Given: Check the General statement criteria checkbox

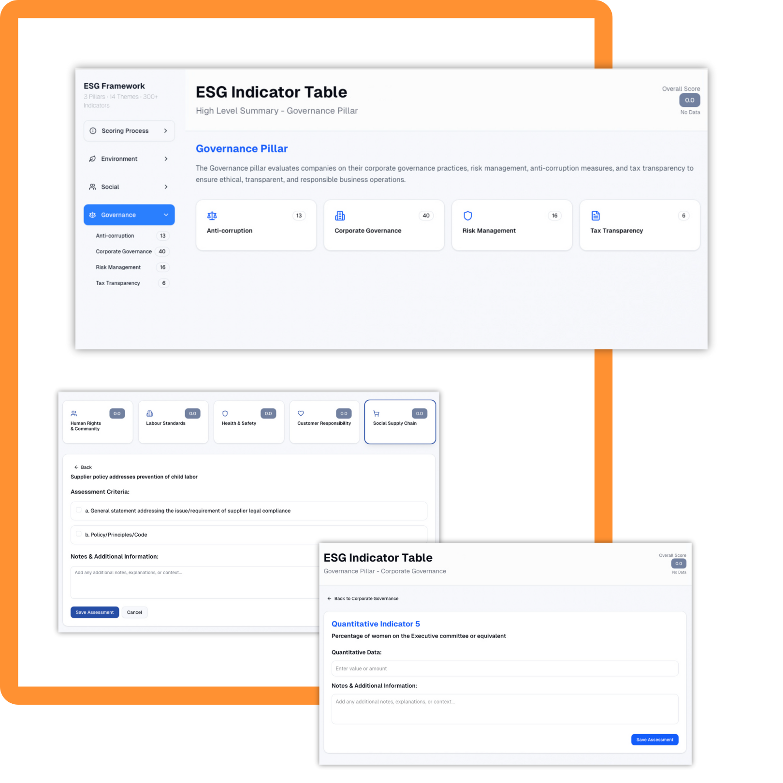Looking at the screenshot, I should (x=79, y=510).
